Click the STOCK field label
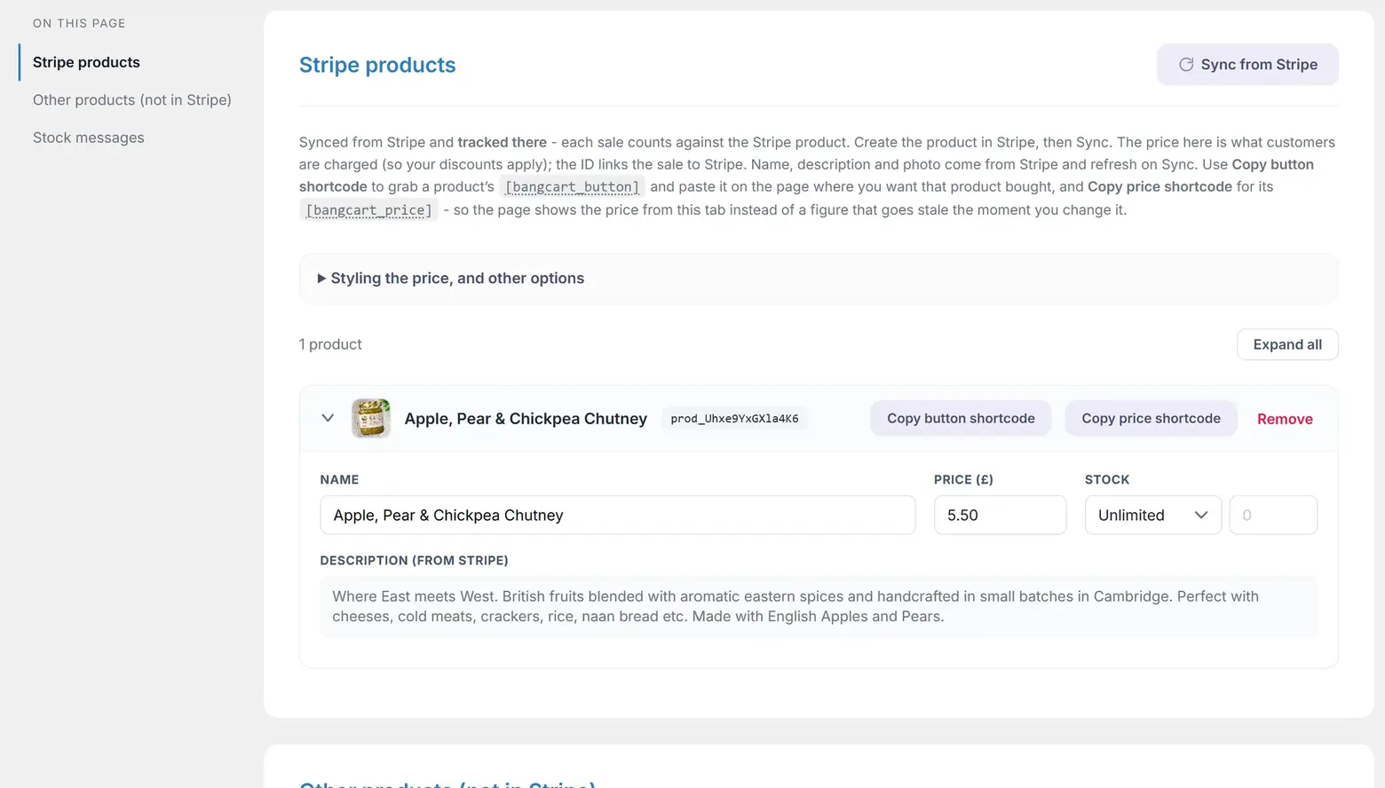The width and height of the screenshot is (1385, 788). (1107, 479)
